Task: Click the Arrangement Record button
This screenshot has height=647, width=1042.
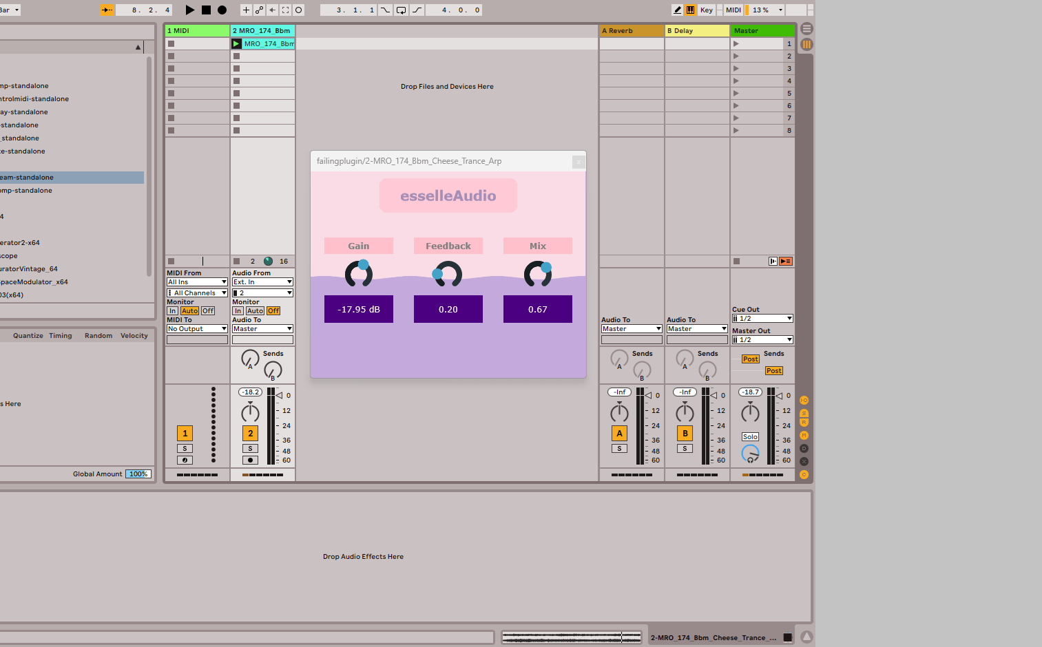Action: click(x=222, y=10)
